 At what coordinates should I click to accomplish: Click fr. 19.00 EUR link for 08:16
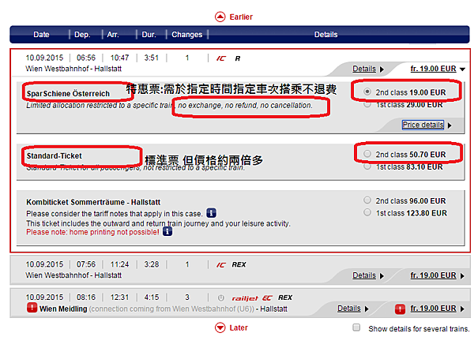coord(433,308)
